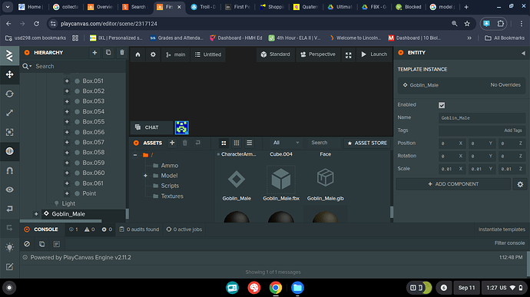This screenshot has width=530, height=297.
Task: Duplicate entity using hierarchy copy icon
Action: (x=108, y=53)
